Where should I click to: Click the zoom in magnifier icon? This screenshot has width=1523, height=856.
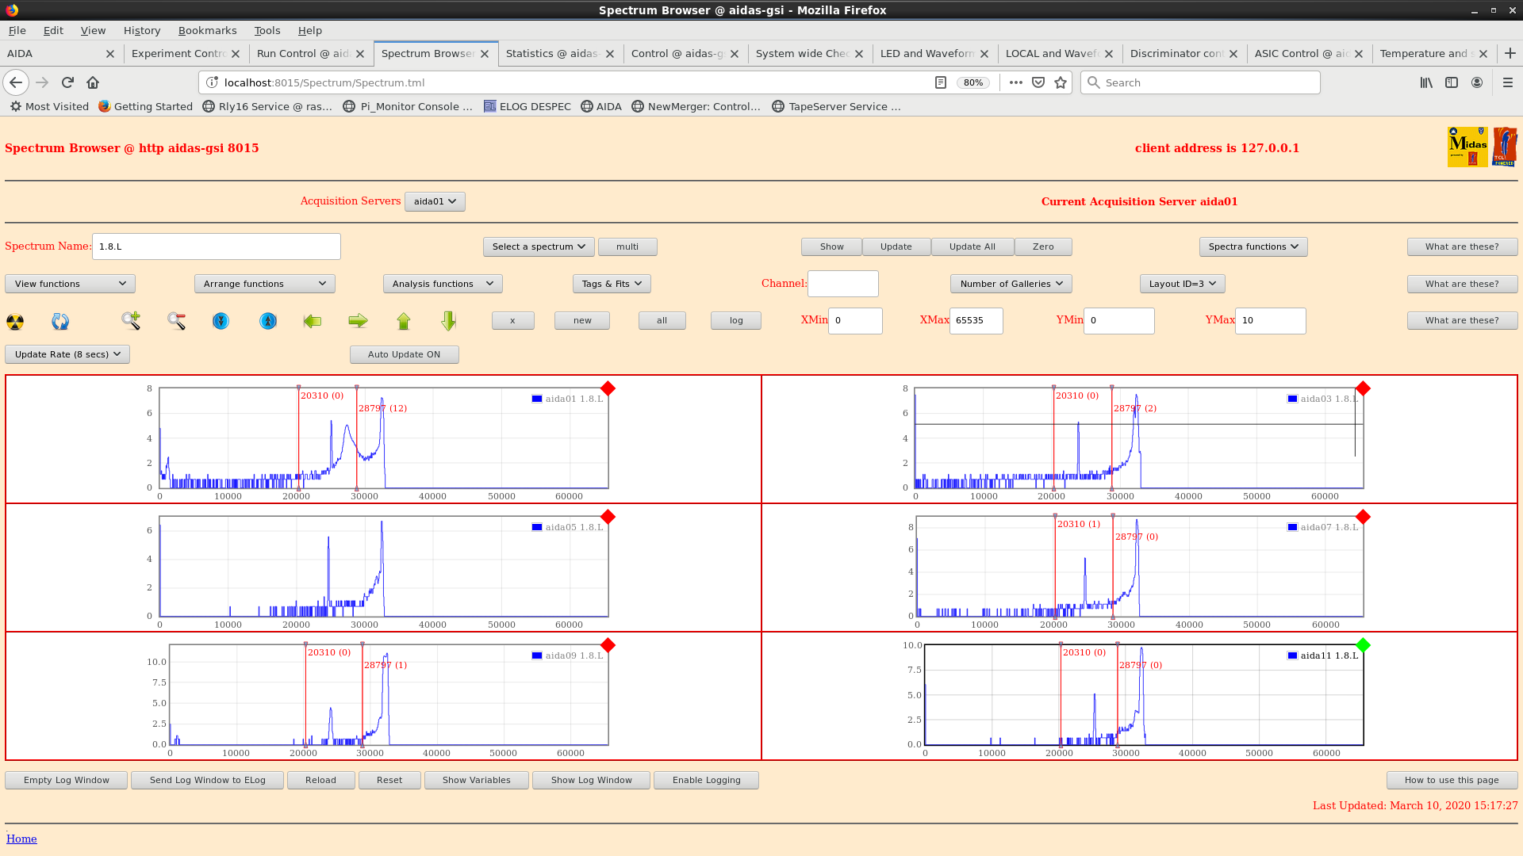tap(131, 321)
